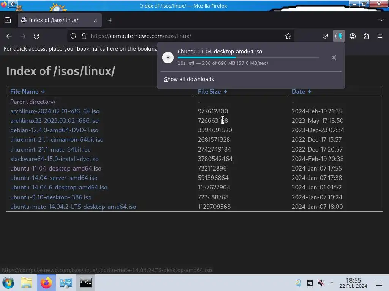The image size is (389, 291).
Task: Click date 2024-Jan-01 01:52
Action: coord(316,187)
